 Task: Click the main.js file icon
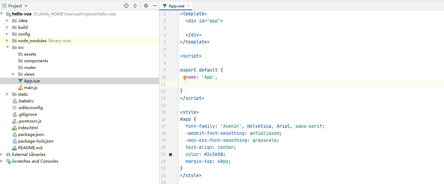[20, 88]
